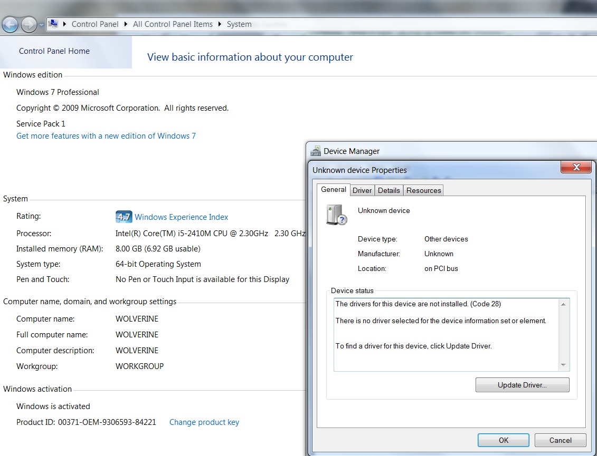Confirm the dialog with OK
This screenshot has width=597, height=456.
[504, 440]
